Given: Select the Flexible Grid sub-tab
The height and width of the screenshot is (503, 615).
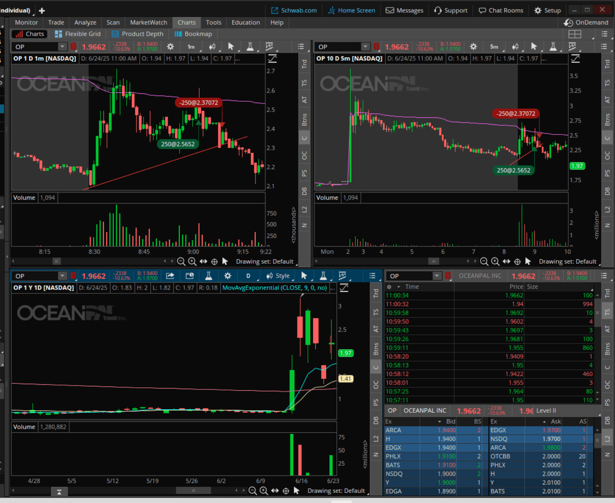Looking at the screenshot, I should [x=78, y=34].
